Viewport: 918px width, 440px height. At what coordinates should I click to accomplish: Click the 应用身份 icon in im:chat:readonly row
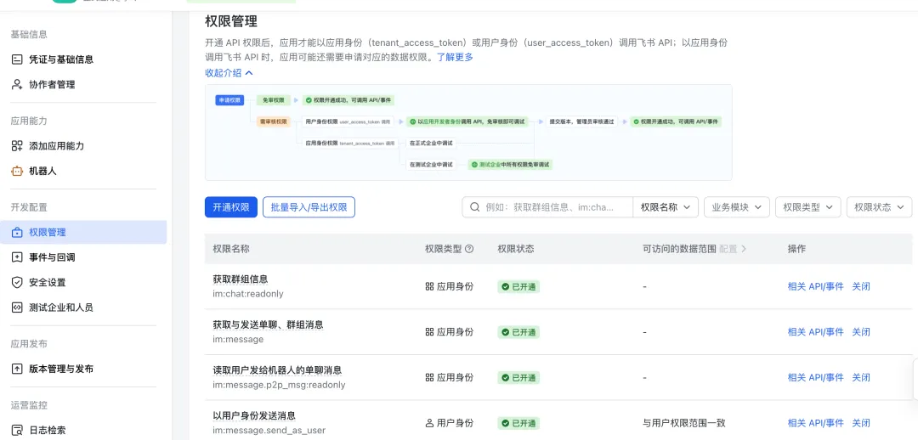point(429,287)
